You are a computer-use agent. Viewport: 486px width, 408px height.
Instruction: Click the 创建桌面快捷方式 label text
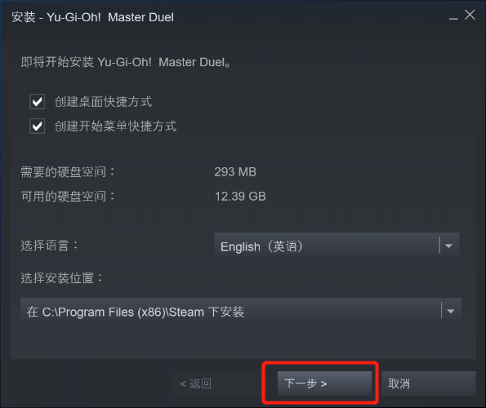pos(103,102)
